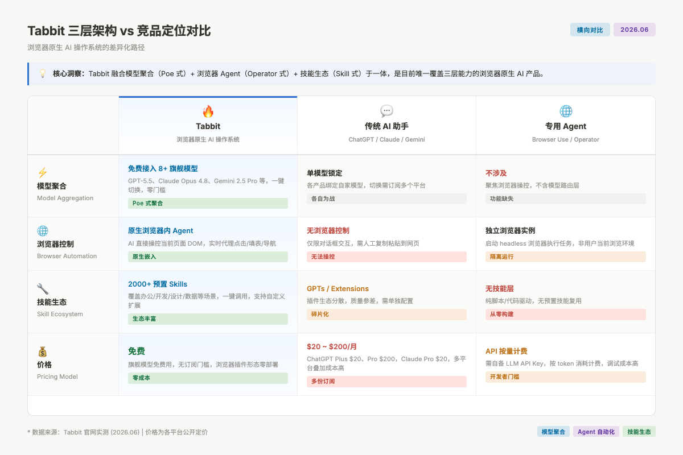683x455 pixels.
Task: Click the 从零构建 tag
Action: point(566,314)
